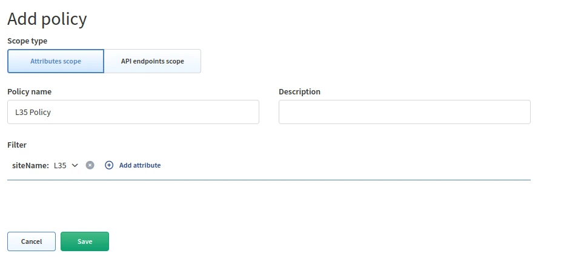561x259 pixels.
Task: Click the Add policy heading
Action: coord(47,19)
